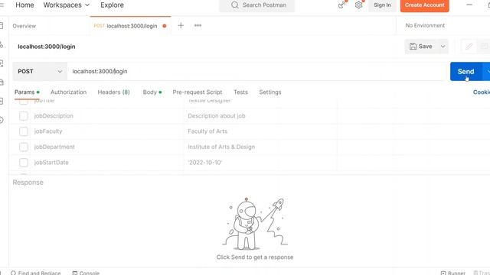The image size is (490, 275).
Task: Open the History sidebar icon
Action: pos(2,120)
